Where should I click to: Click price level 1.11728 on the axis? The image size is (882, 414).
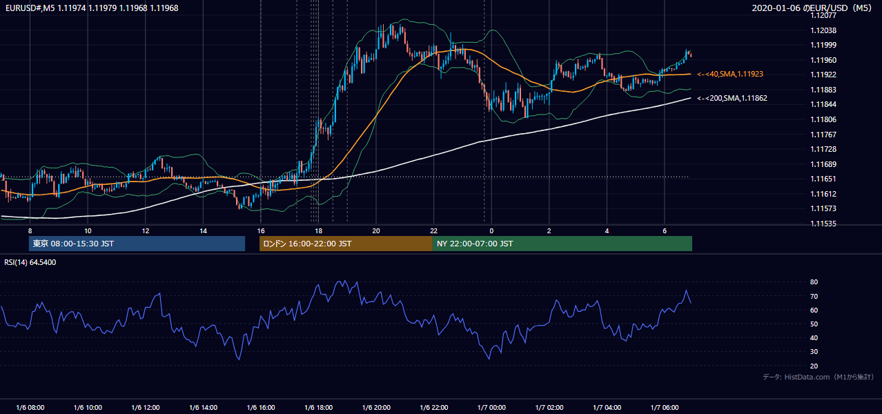823,149
